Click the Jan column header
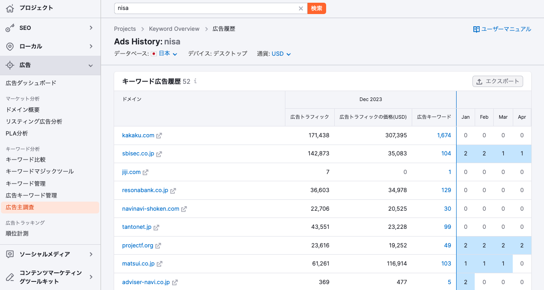 pyautogui.click(x=466, y=117)
